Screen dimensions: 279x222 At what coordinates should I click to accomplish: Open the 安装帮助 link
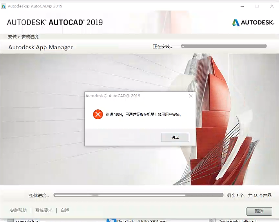pyautogui.click(x=18, y=210)
